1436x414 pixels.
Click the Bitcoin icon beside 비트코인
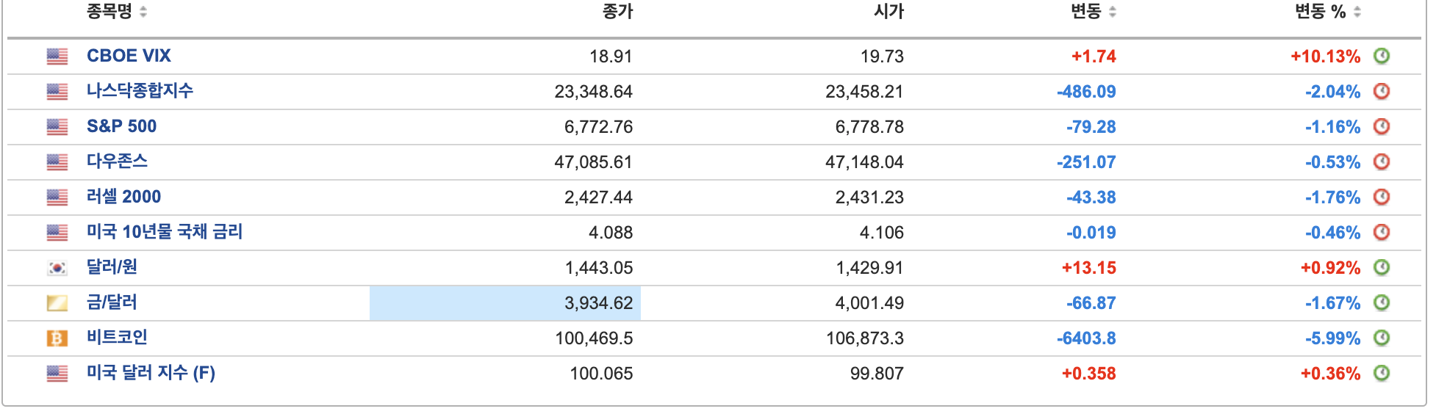[57, 338]
